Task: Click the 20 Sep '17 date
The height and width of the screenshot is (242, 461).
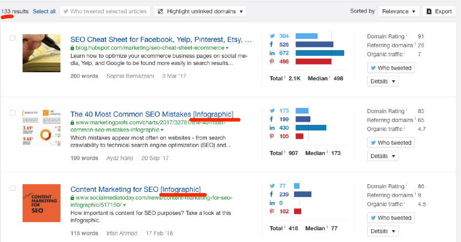Action: [155, 158]
